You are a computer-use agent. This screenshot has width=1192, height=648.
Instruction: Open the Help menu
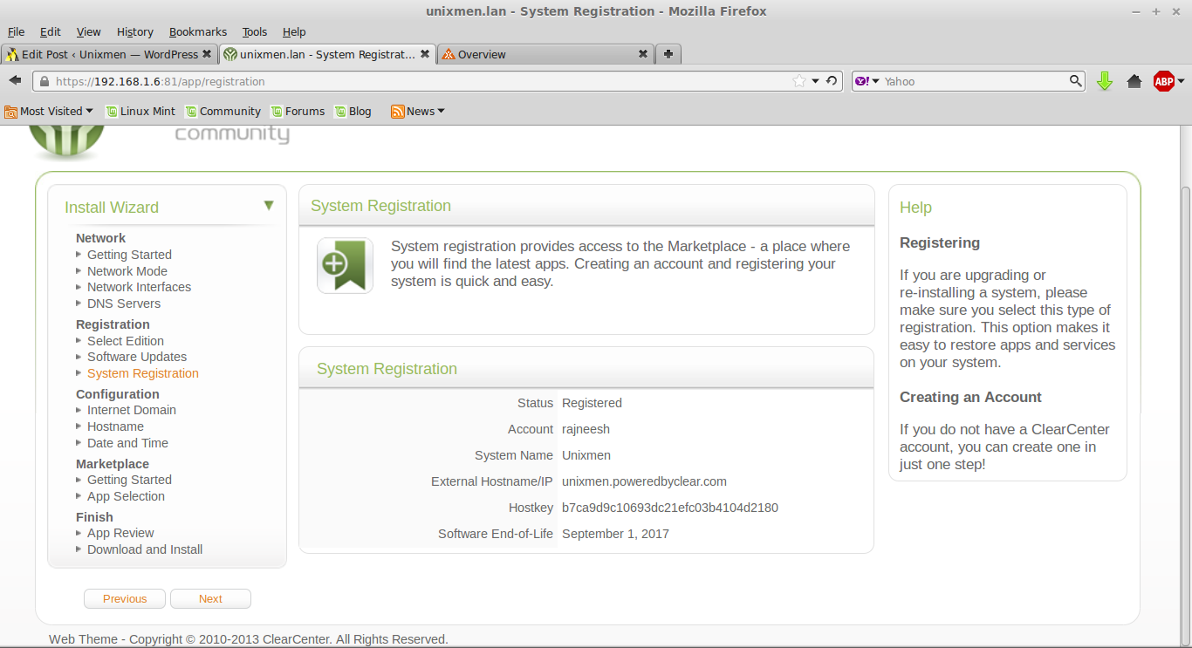click(294, 31)
